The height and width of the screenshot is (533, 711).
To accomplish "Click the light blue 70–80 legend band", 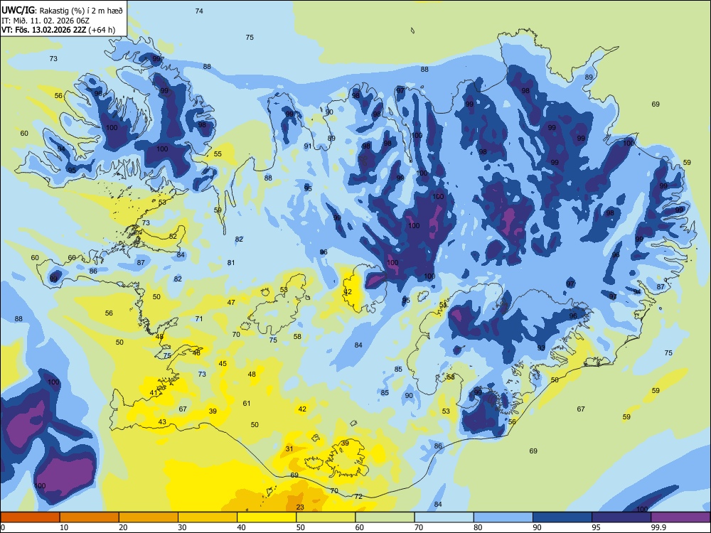I will pos(444,517).
